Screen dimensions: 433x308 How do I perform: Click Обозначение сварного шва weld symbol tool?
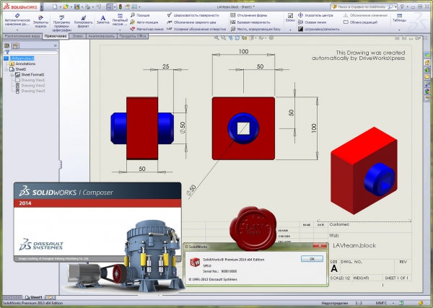click(x=192, y=22)
